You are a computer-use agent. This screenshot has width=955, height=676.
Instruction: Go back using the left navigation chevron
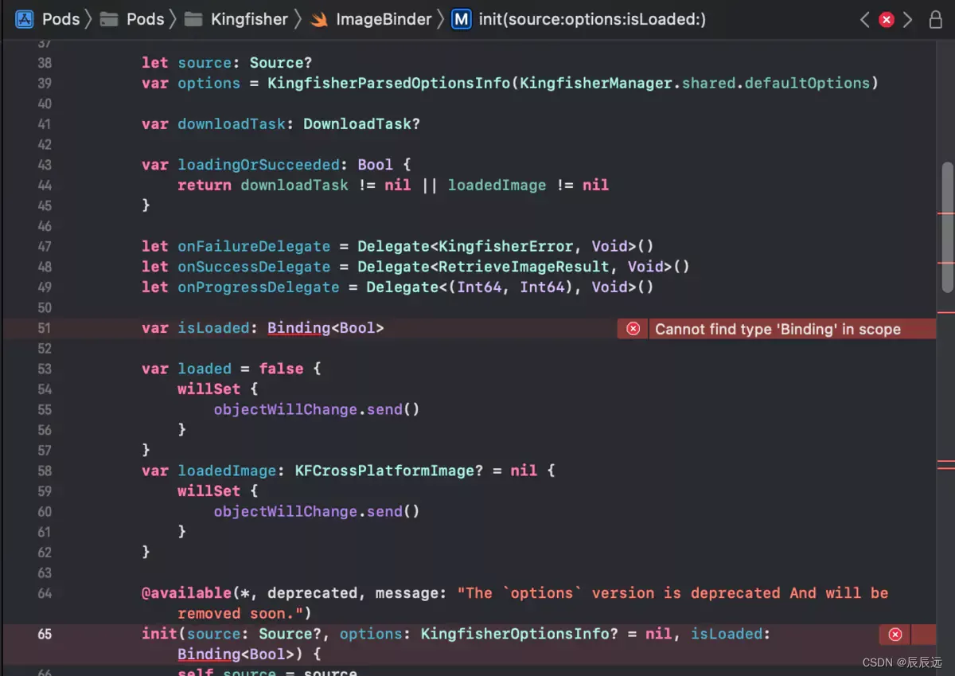click(865, 19)
